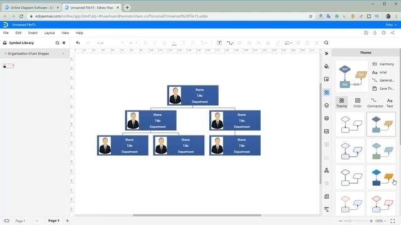
Task: Open the Data panel icon
Action: tap(326, 118)
